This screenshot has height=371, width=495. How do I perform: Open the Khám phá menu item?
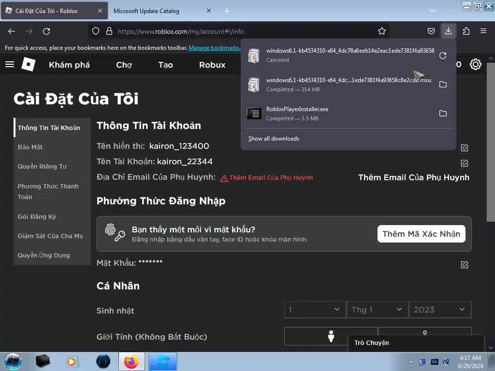pos(69,65)
